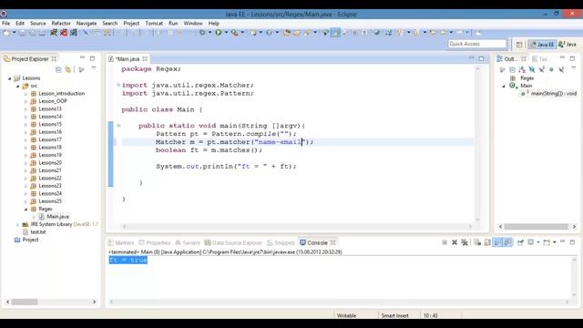The height and width of the screenshot is (328, 583).
Task: Click Outline horizontal scrollbar right arrow
Action: (x=575, y=226)
